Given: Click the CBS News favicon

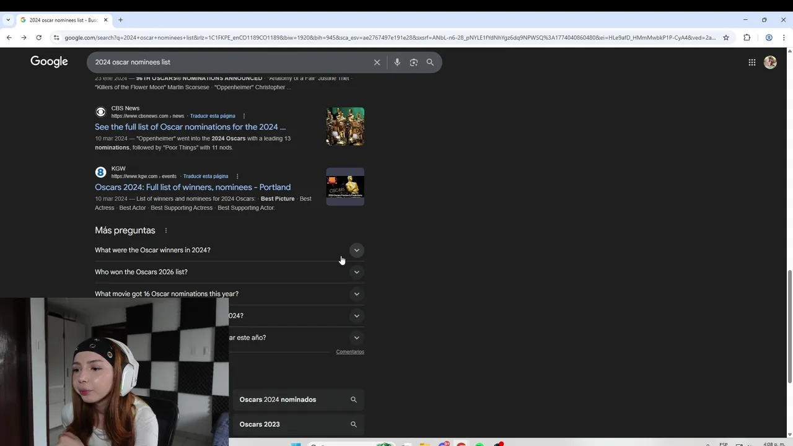Looking at the screenshot, I should (100, 112).
